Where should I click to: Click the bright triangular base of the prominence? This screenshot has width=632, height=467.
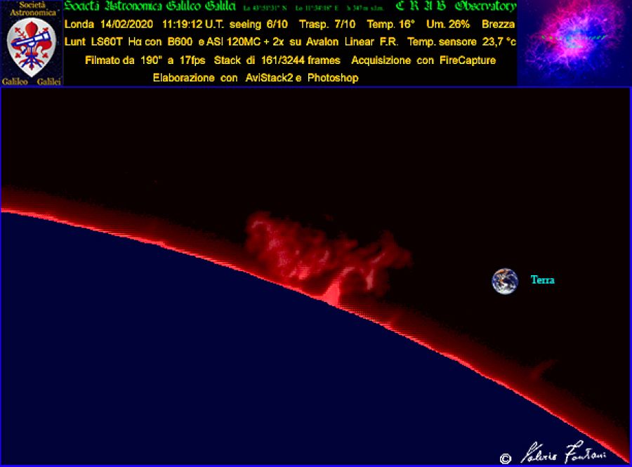coord(331,293)
